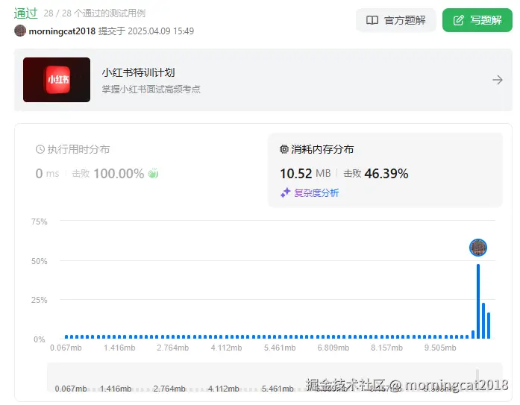Screen dimensions: 520x405
Task: Click the book icon in 官方题解 button
Action: point(372,20)
